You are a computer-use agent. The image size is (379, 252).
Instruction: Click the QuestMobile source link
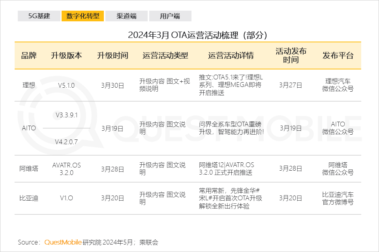63,242
